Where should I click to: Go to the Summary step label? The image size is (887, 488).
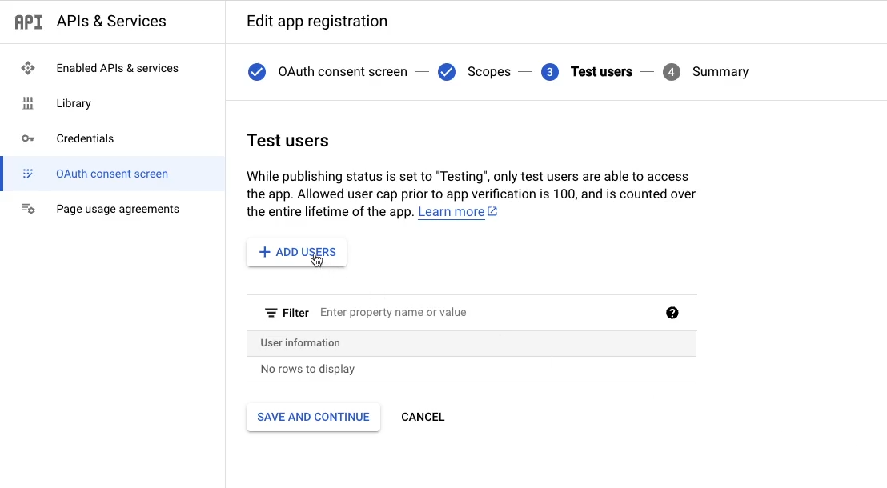pos(720,72)
